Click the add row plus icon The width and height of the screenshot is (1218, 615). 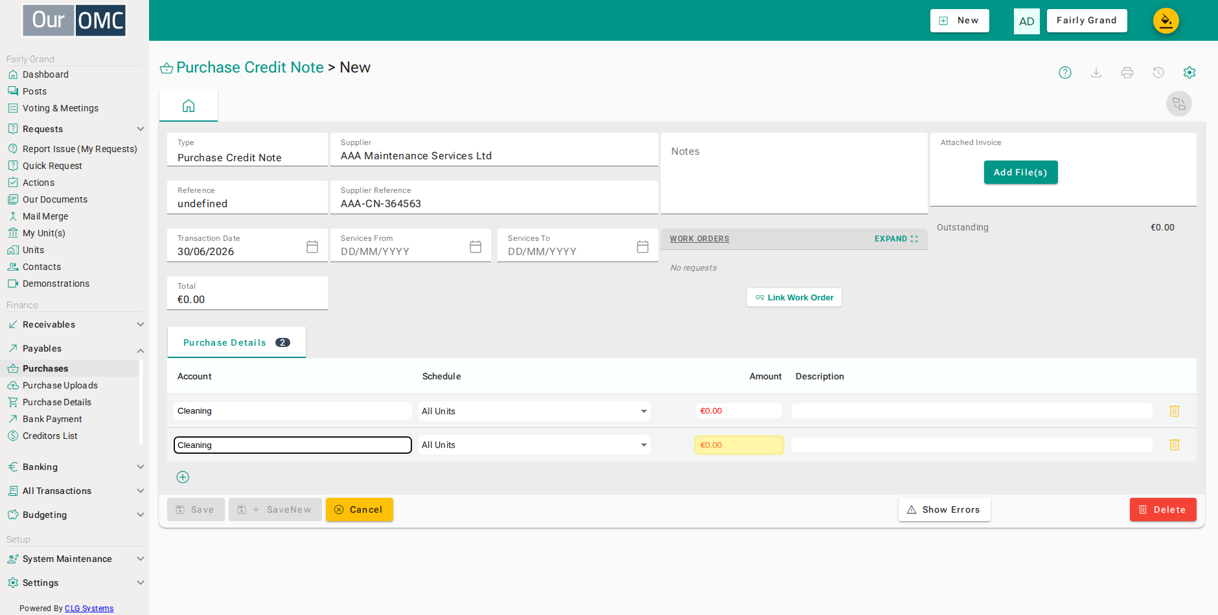click(x=183, y=477)
